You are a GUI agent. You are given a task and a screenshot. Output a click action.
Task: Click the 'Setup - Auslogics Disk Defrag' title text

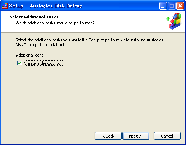click(x=45, y=6)
